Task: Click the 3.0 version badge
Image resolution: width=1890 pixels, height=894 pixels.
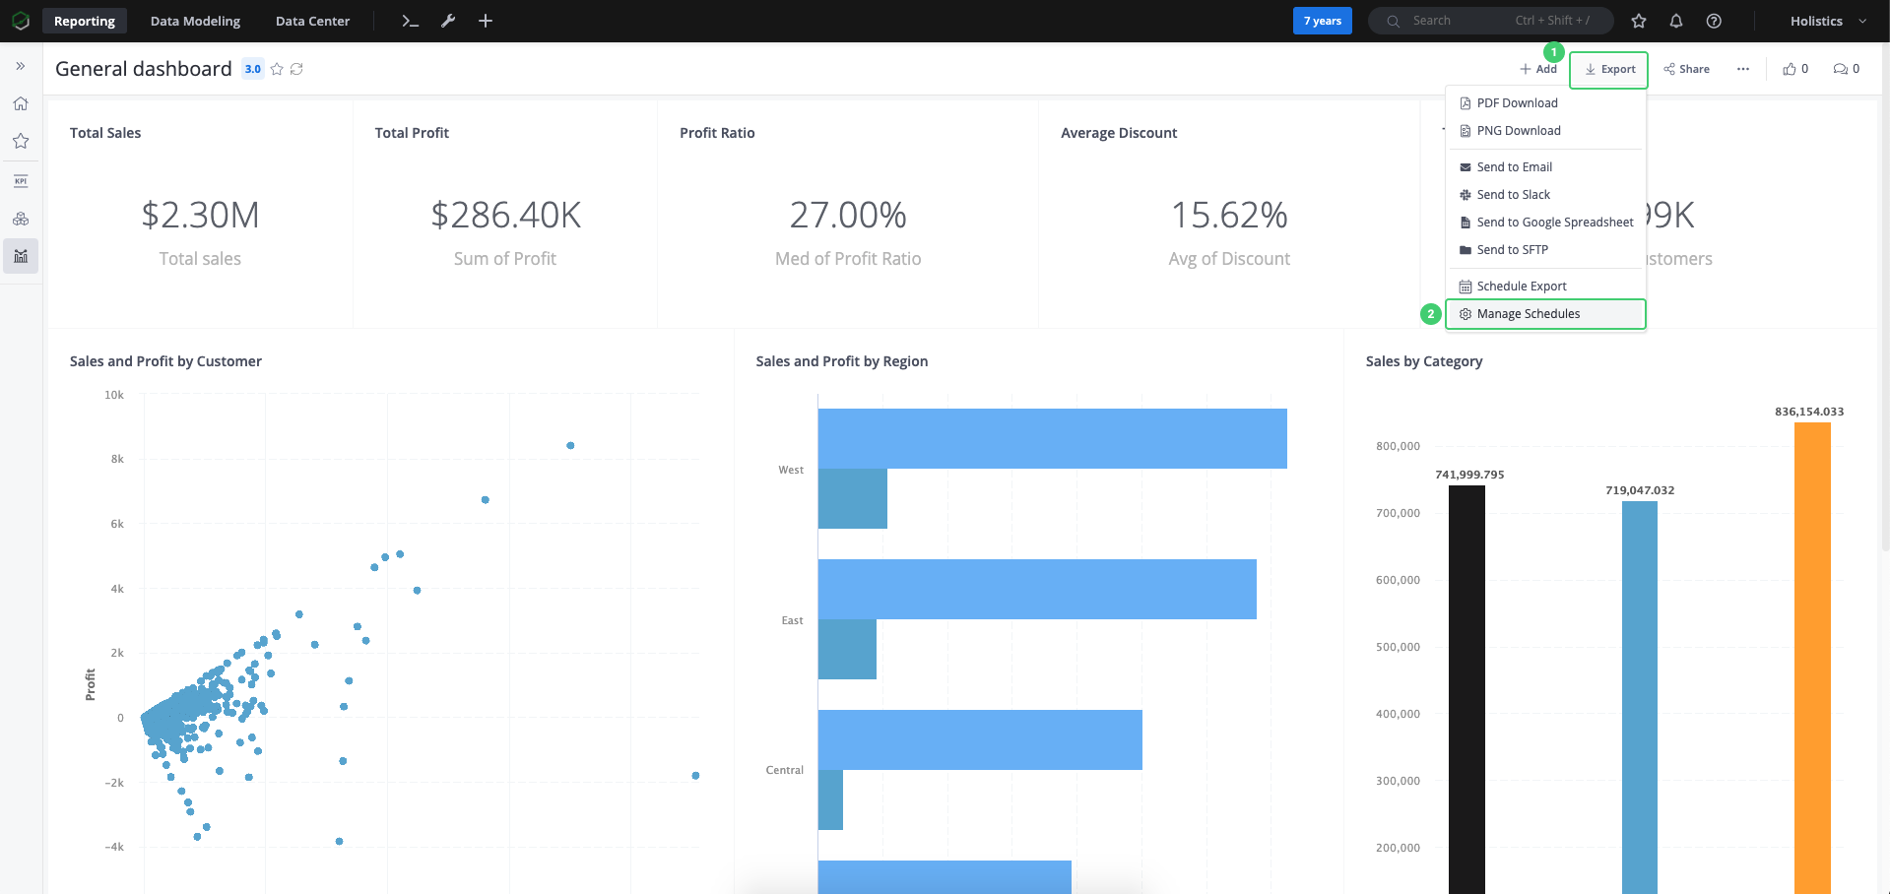Action: (x=253, y=69)
